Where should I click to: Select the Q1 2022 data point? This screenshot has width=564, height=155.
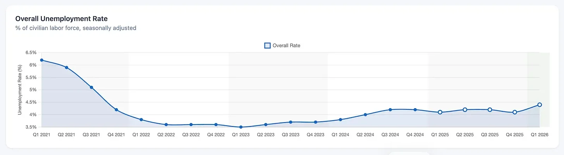[141, 119]
